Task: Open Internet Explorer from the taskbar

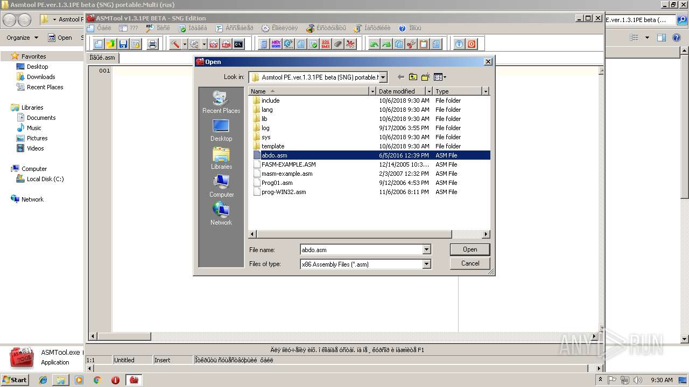Action: point(43,380)
